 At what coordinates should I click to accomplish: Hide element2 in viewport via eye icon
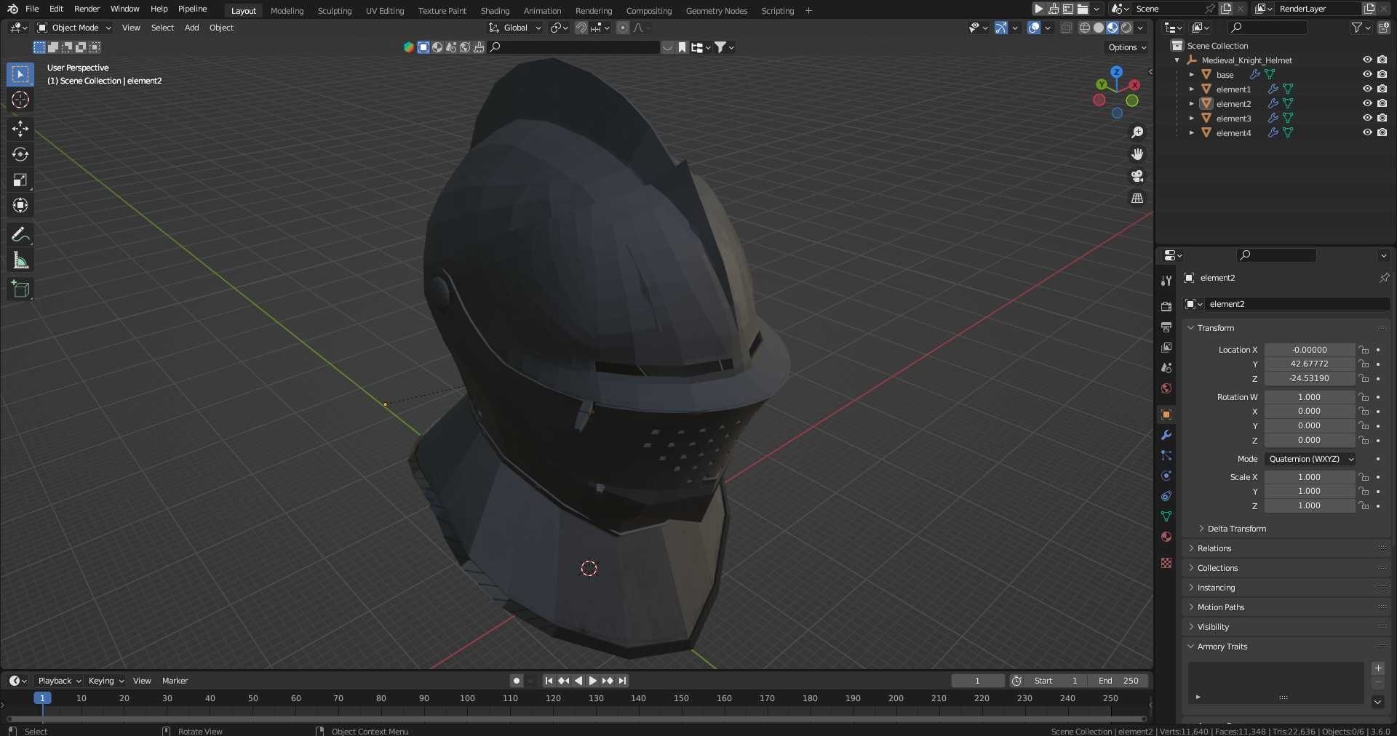[1367, 103]
